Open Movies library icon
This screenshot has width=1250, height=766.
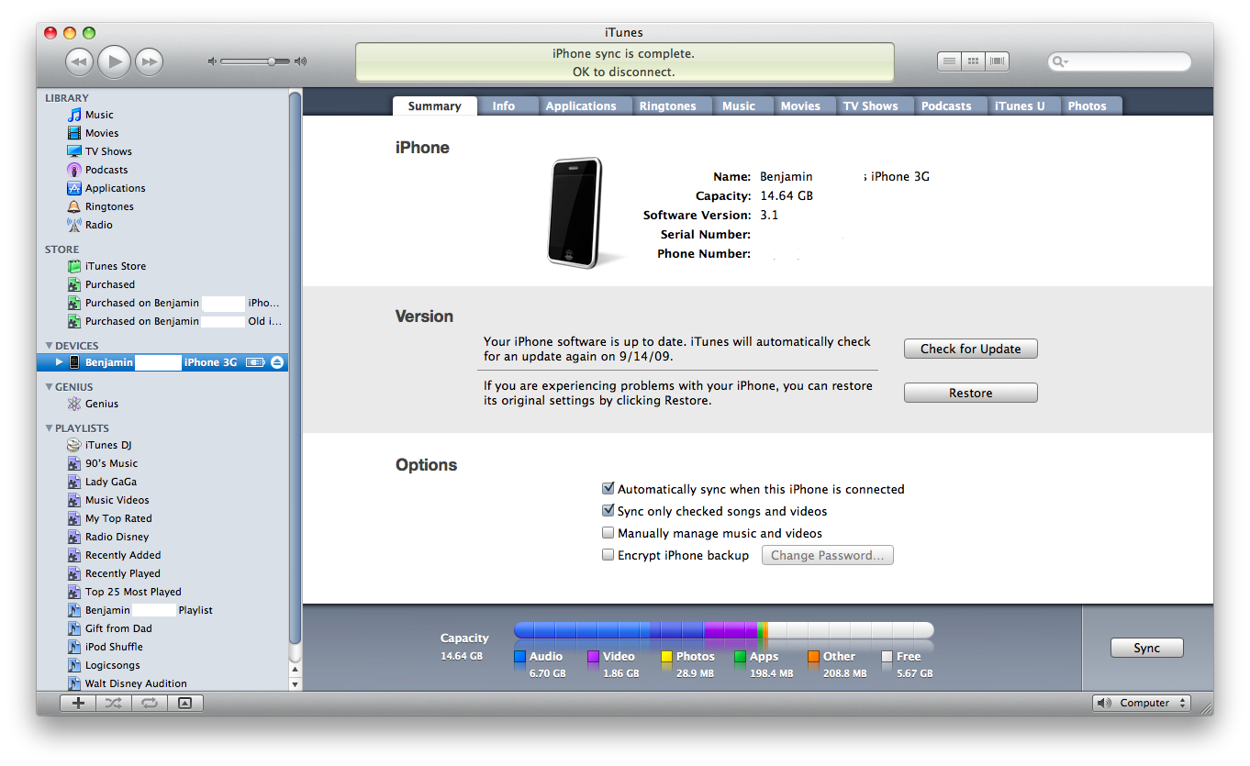74,133
